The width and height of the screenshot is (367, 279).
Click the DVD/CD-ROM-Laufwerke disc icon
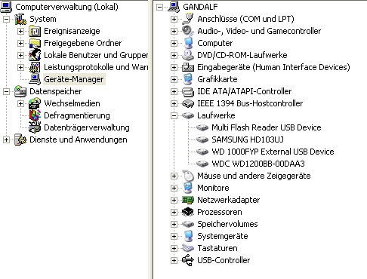pyautogui.click(x=188, y=55)
